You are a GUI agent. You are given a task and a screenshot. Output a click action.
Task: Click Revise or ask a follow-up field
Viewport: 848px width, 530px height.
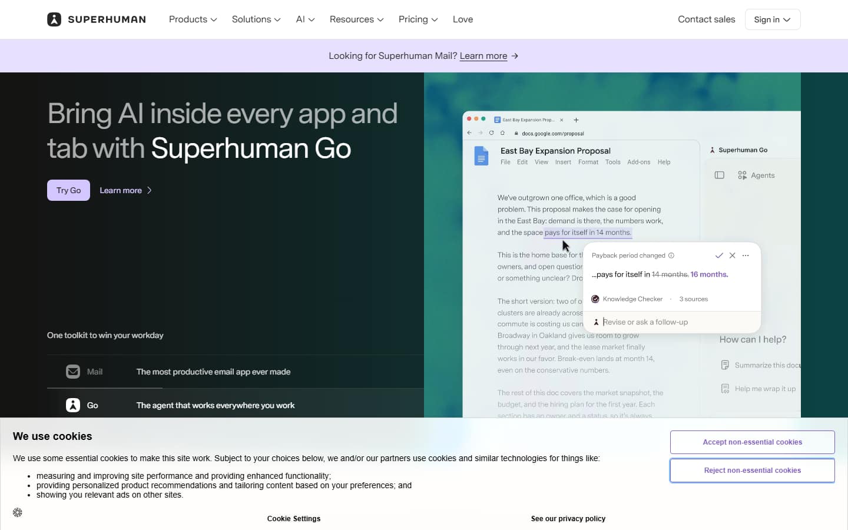click(x=672, y=322)
